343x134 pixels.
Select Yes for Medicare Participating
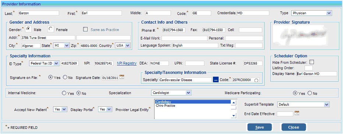pos(295,93)
